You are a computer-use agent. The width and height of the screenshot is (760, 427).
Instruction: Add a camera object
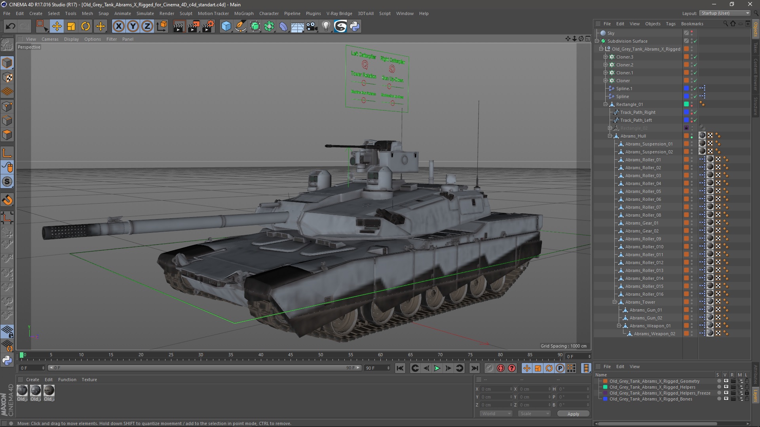pos(312,26)
